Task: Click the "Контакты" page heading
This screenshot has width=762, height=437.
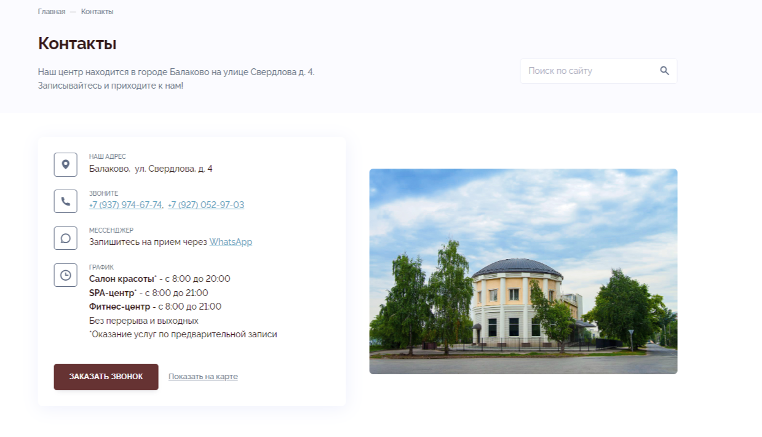Action: 77,44
